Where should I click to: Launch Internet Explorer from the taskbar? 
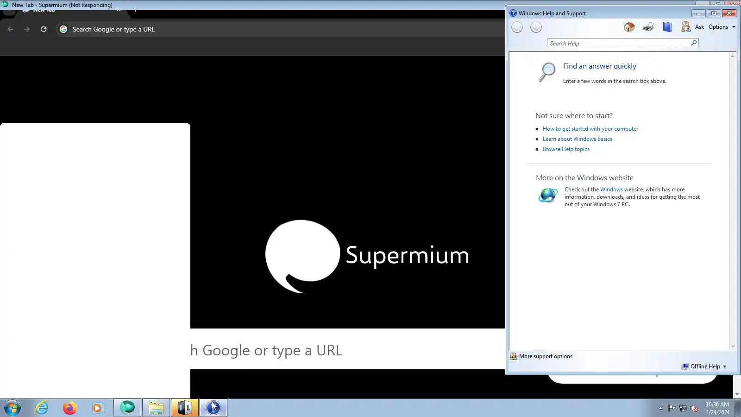coord(42,408)
